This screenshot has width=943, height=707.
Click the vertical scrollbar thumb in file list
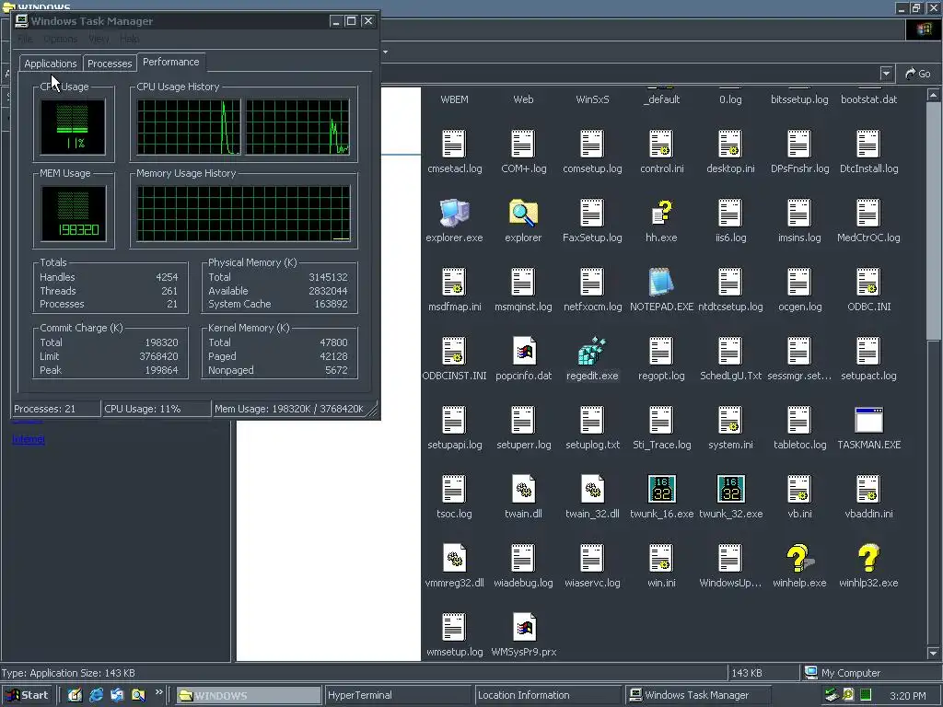point(933,221)
